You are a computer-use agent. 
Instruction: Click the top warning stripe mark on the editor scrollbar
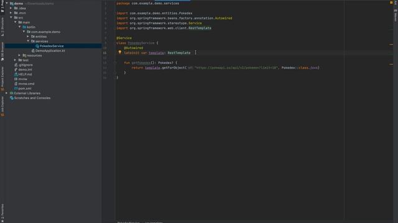pos(391,45)
